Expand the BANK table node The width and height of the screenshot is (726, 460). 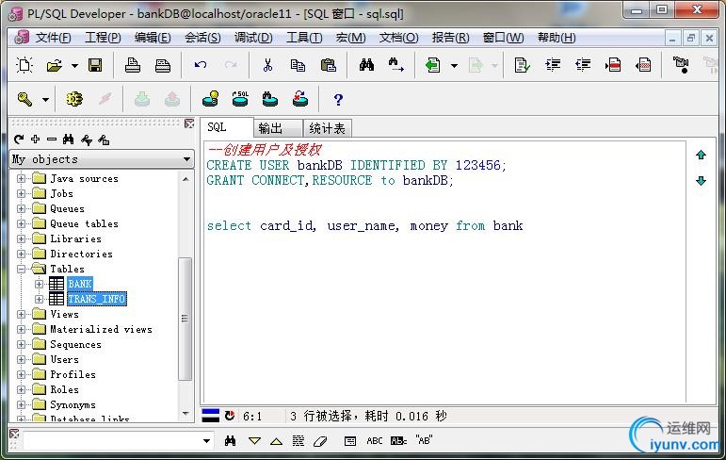(39, 284)
